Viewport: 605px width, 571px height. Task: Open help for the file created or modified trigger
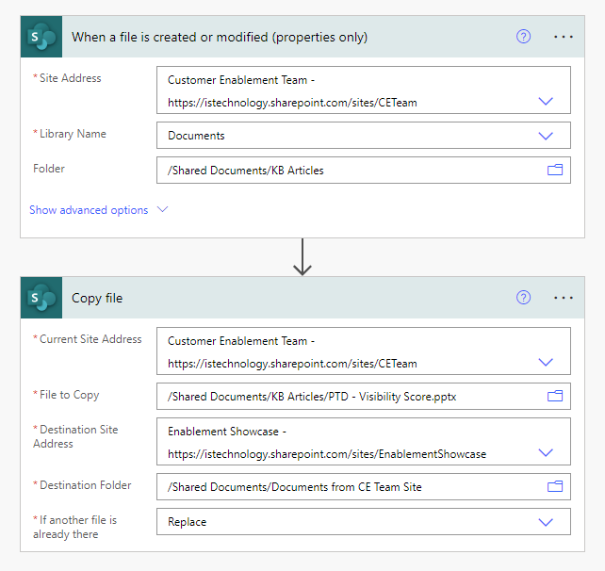523,37
